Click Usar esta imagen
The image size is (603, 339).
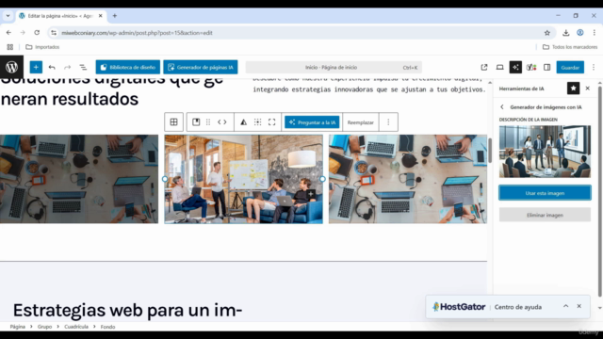pos(545,193)
